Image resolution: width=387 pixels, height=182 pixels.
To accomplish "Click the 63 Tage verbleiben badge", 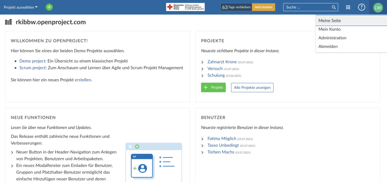I will point(236,7).
